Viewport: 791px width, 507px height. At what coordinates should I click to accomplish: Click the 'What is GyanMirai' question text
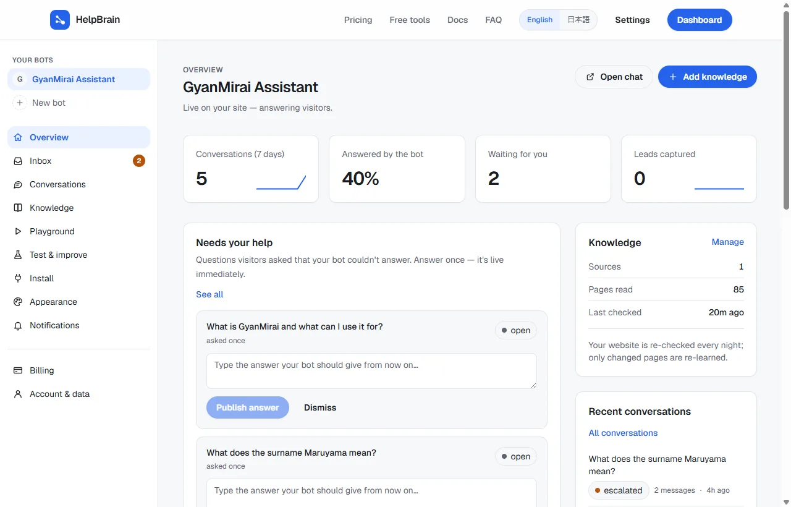(295, 326)
